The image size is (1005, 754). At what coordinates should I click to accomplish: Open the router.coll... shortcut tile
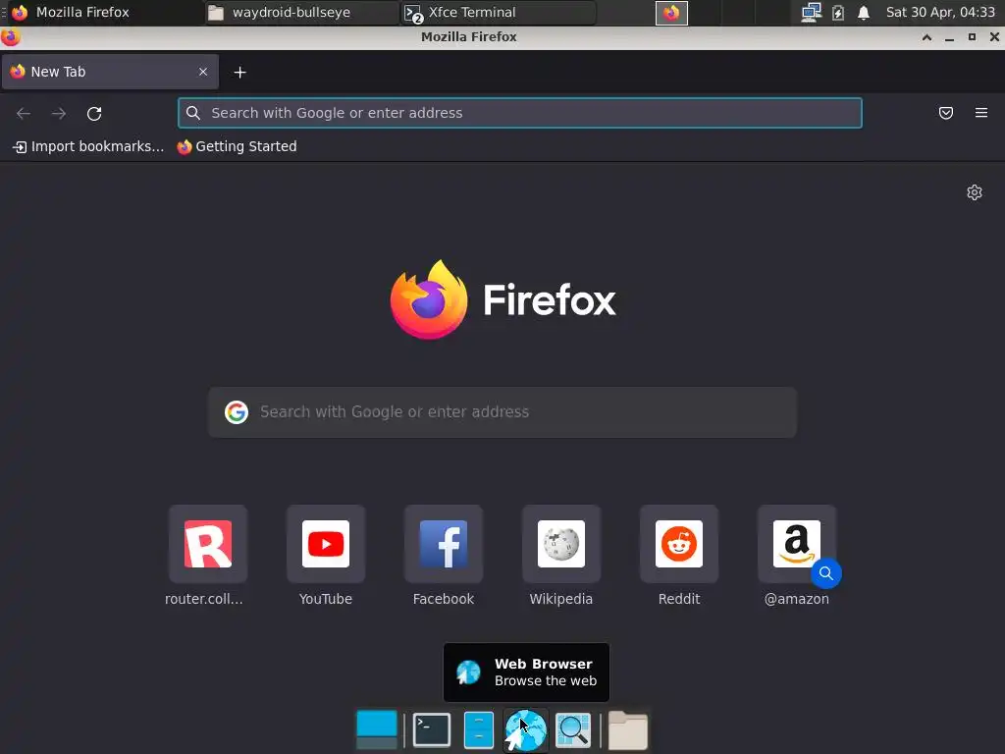click(x=208, y=544)
